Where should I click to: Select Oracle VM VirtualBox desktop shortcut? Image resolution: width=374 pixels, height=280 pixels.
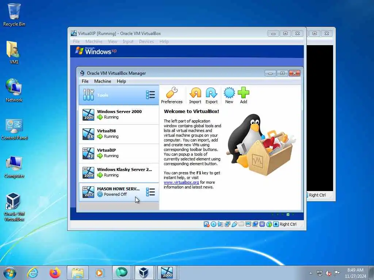click(x=14, y=207)
